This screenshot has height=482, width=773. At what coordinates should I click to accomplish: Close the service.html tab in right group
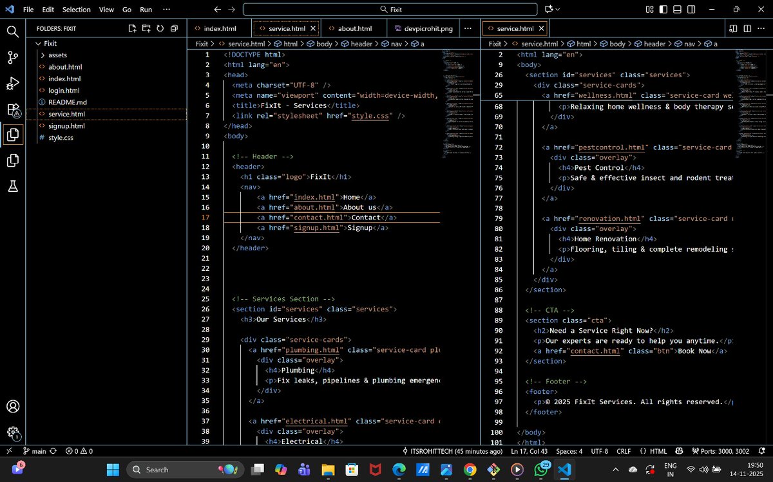(541, 28)
